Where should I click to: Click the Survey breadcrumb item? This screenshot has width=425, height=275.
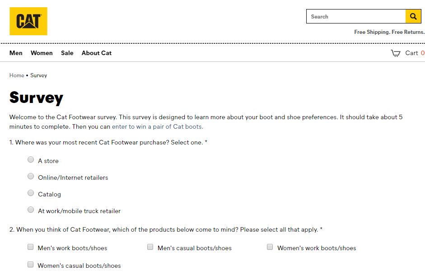pyautogui.click(x=39, y=75)
